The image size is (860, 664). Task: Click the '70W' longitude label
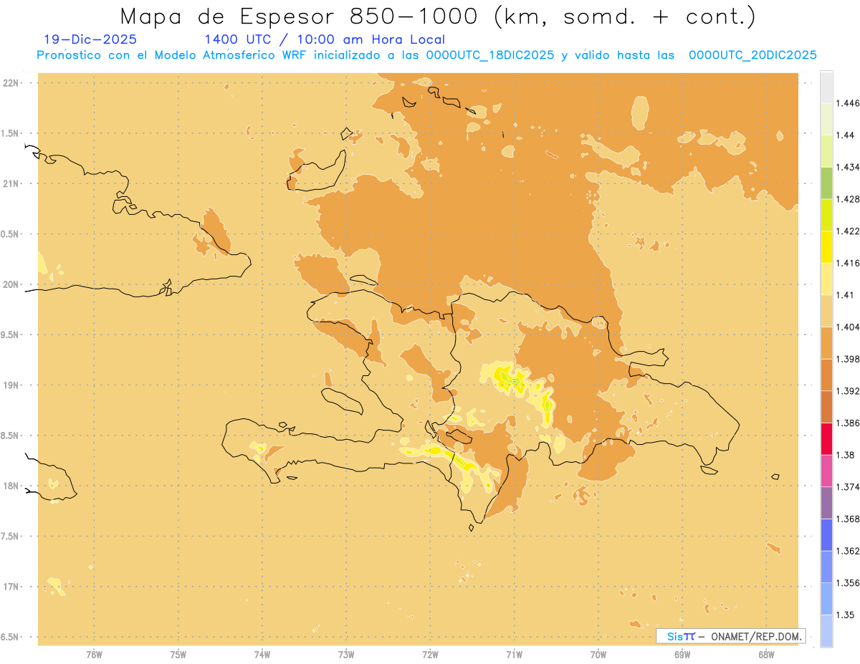pos(598,655)
